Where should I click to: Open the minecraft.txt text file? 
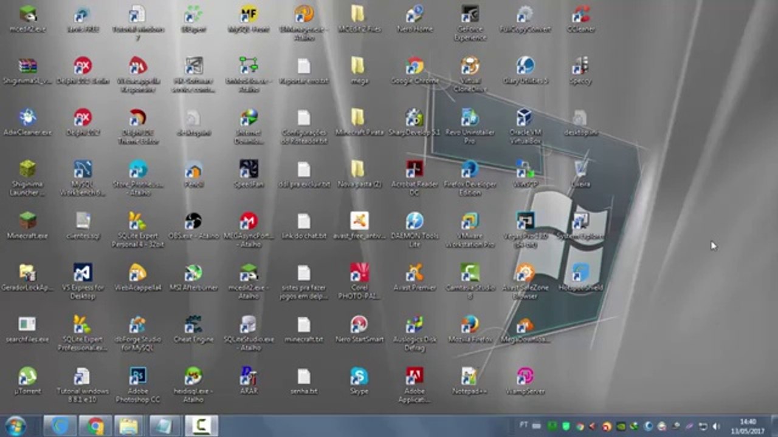304,329
